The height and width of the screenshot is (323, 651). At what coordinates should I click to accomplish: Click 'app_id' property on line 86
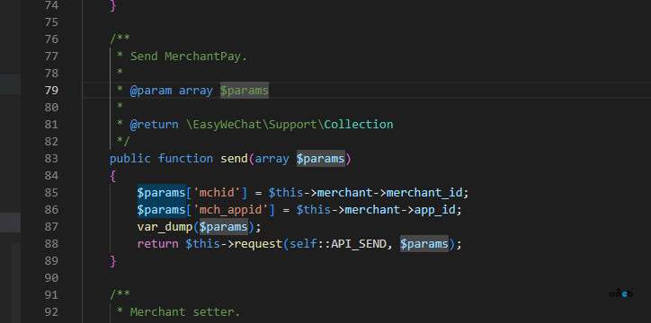coord(434,210)
